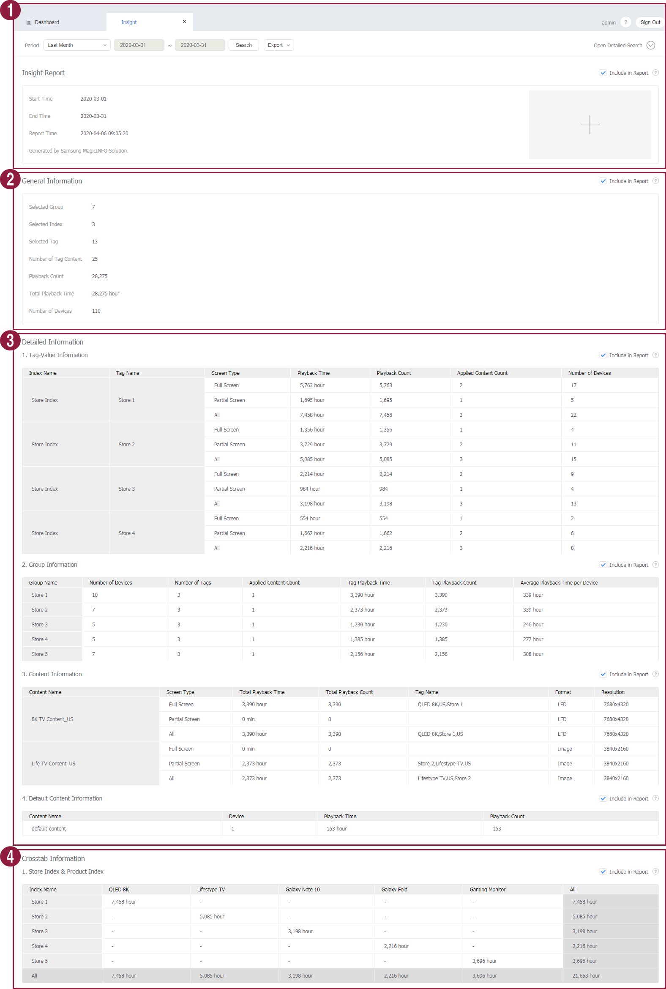The width and height of the screenshot is (666, 989).
Task: Expand the Export dropdown menu
Action: point(278,45)
